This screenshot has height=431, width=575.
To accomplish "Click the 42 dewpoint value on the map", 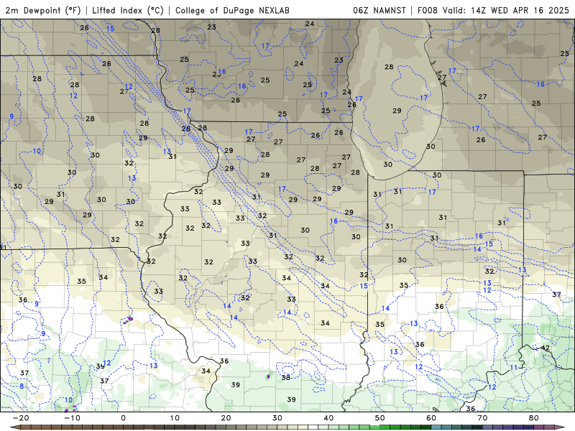I will tap(546, 348).
